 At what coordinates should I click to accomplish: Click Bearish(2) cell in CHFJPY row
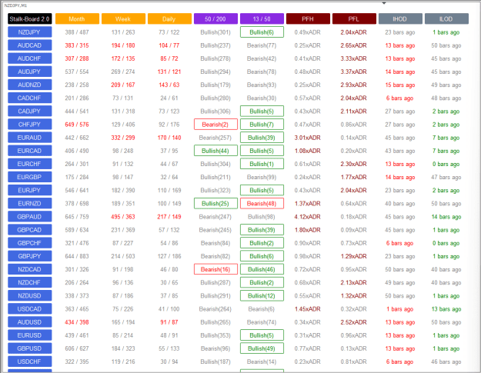tap(215, 125)
